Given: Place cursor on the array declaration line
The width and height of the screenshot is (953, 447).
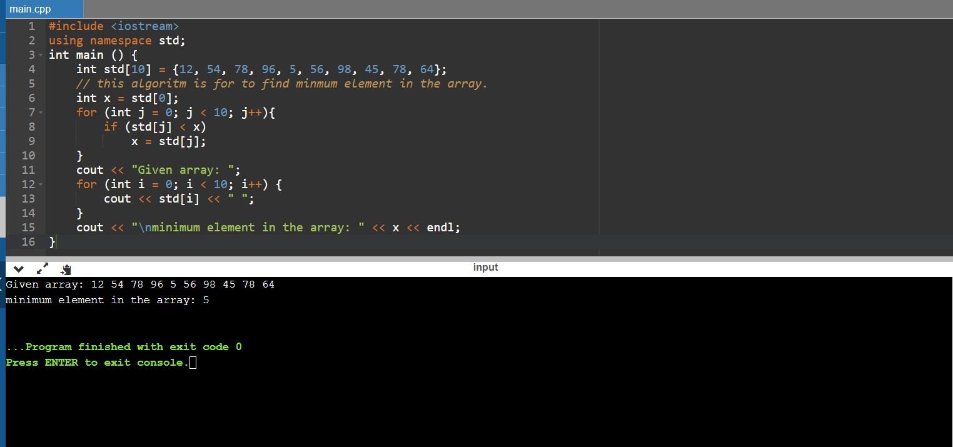Looking at the screenshot, I should (261, 69).
